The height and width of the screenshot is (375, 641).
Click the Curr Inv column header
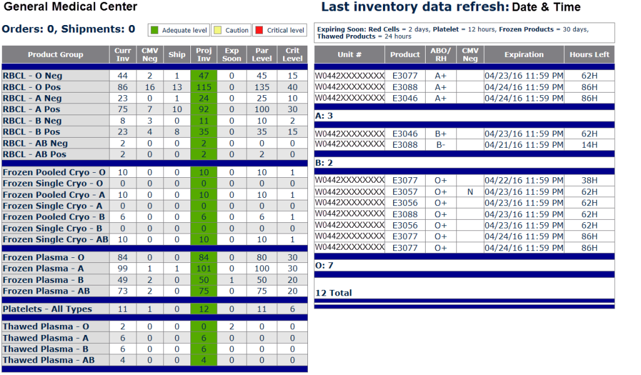click(123, 54)
